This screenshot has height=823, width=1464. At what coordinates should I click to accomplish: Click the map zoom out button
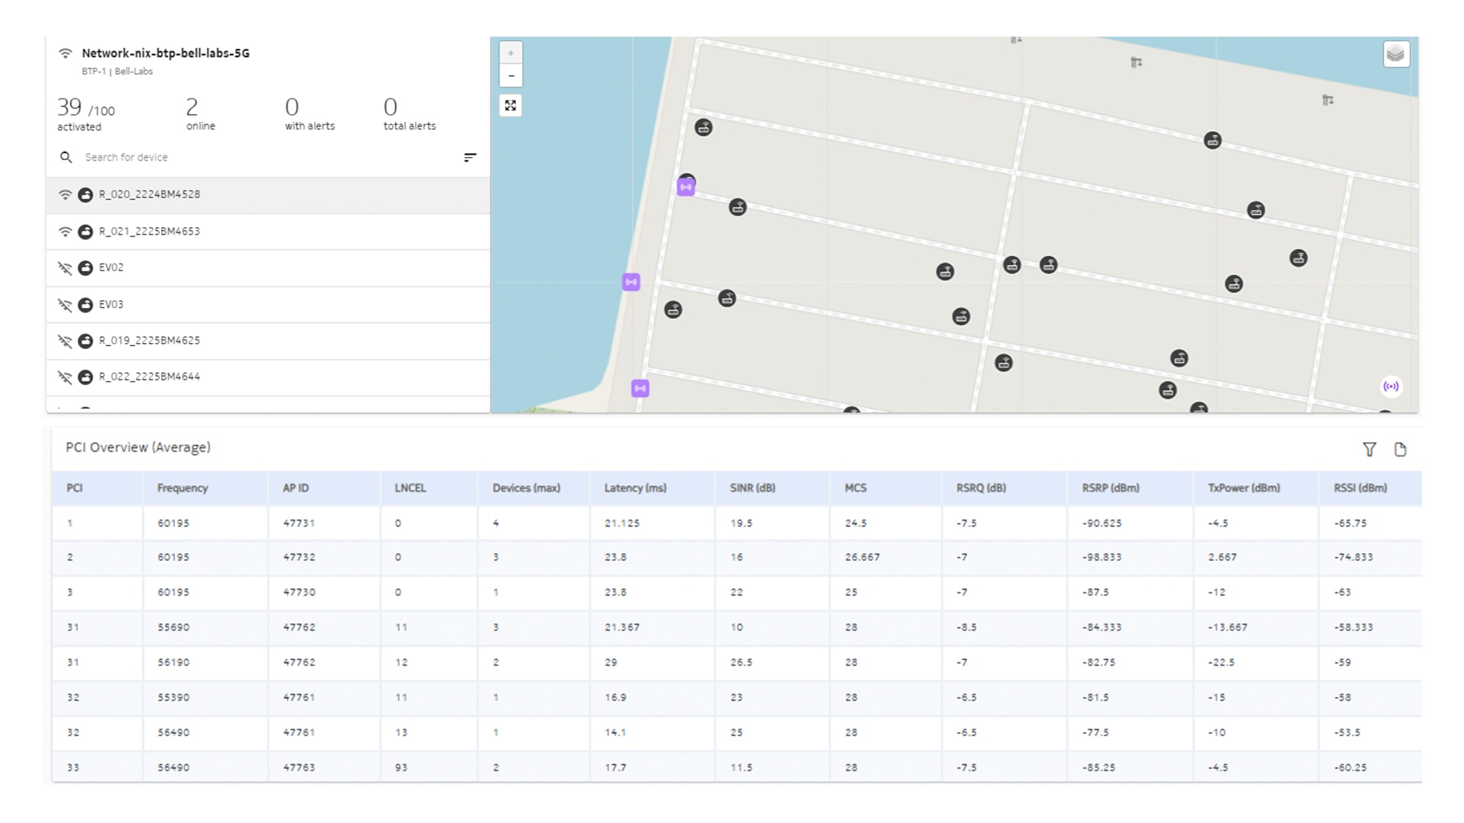coord(511,75)
